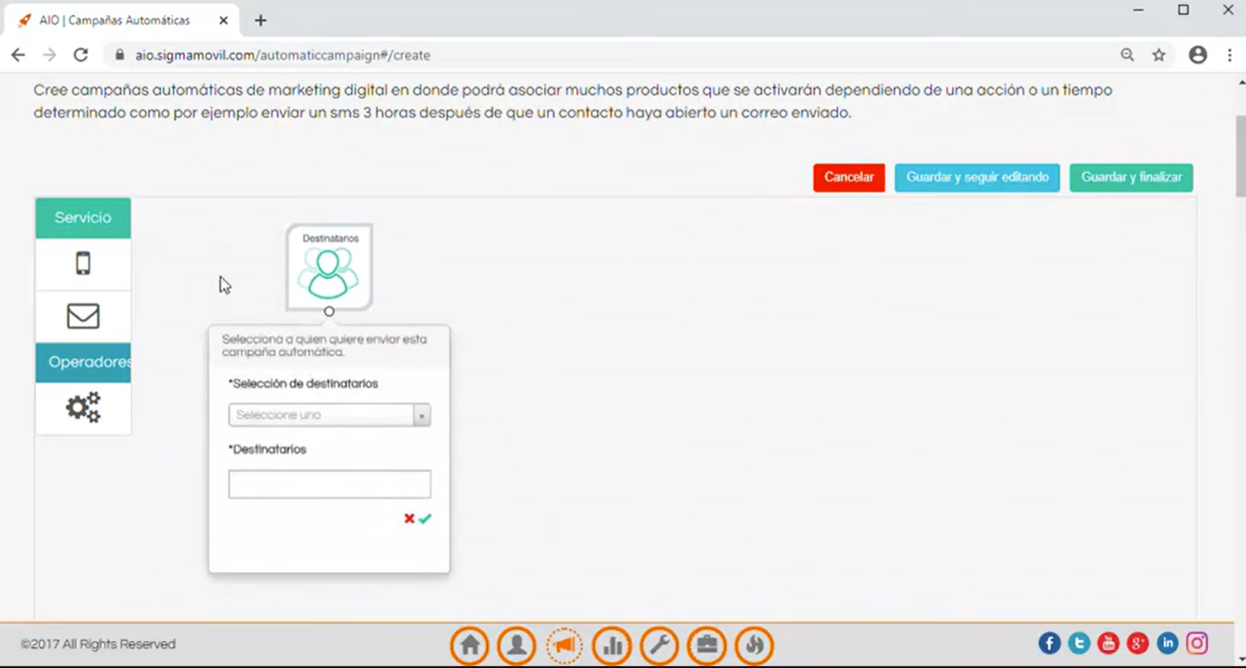Viewport: 1246px width, 668px height.
Task: Close the 'AIO | Campañas Automáticas' tab
Action: pyautogui.click(x=223, y=21)
